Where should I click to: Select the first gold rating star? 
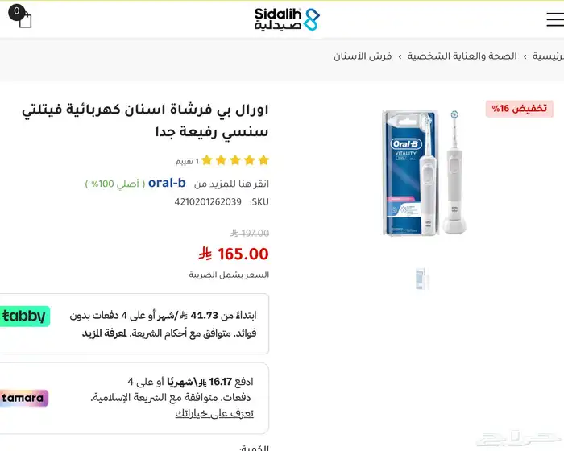(x=263, y=160)
